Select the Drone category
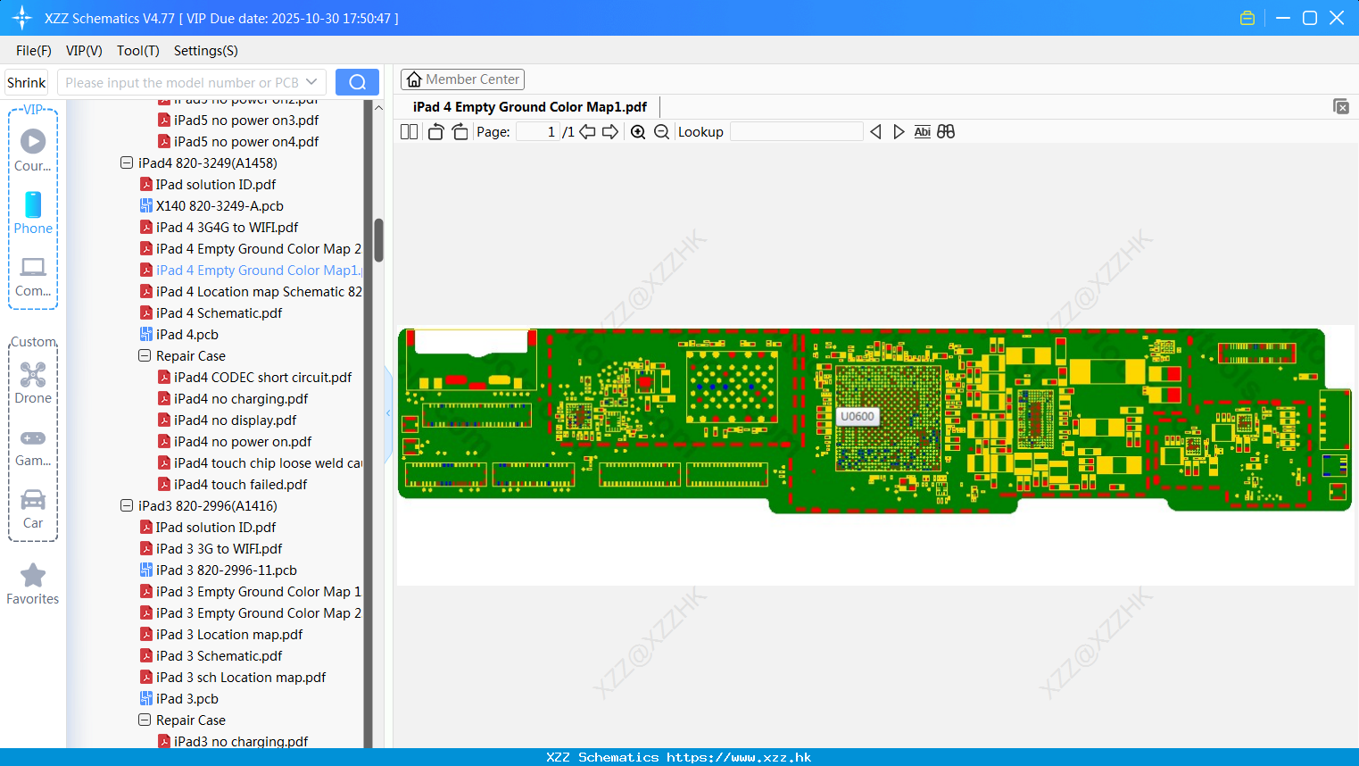Image resolution: width=1359 pixels, height=766 pixels. [33, 382]
